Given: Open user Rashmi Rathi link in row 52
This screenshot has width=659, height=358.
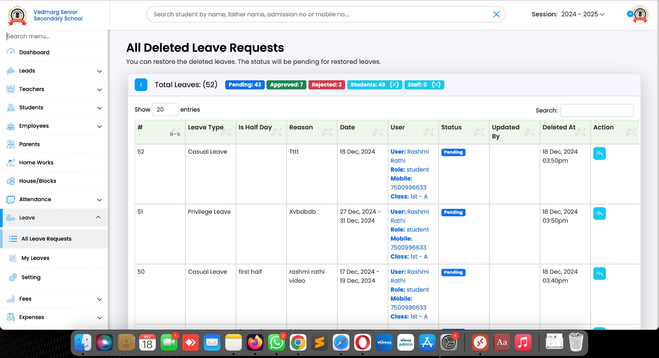Looking at the screenshot, I should [x=409, y=156].
